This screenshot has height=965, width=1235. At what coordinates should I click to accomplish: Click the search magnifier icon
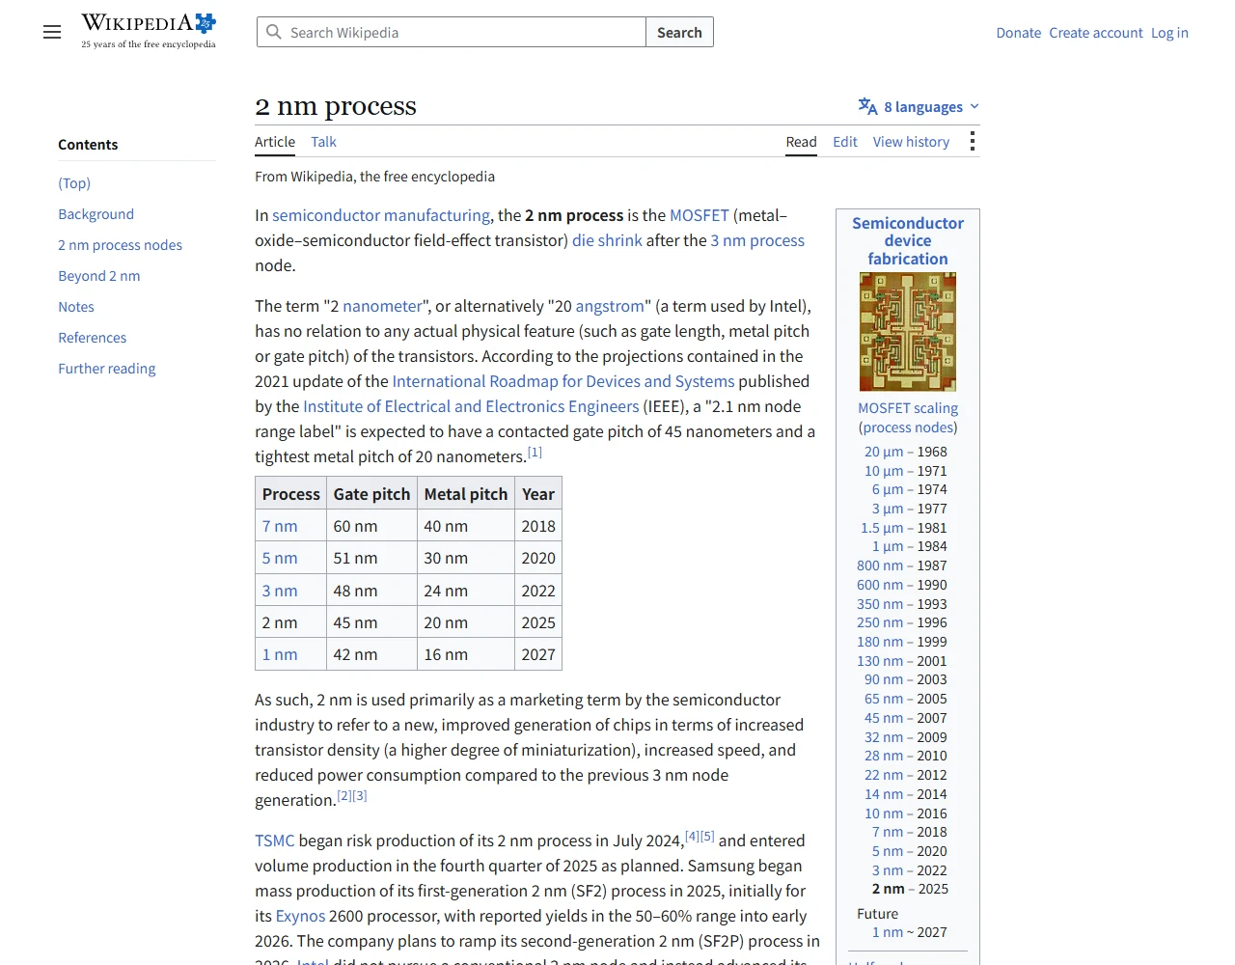point(274,32)
